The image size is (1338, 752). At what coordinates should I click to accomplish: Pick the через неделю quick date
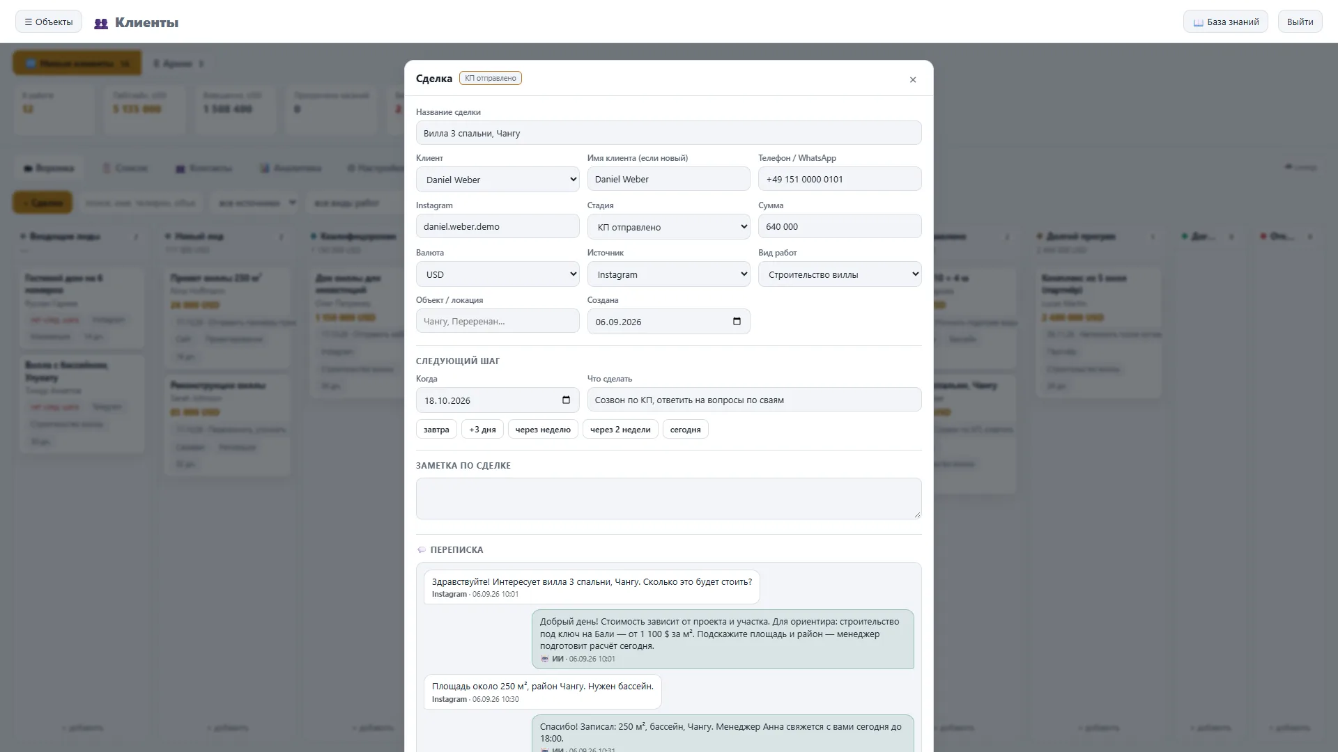point(543,429)
